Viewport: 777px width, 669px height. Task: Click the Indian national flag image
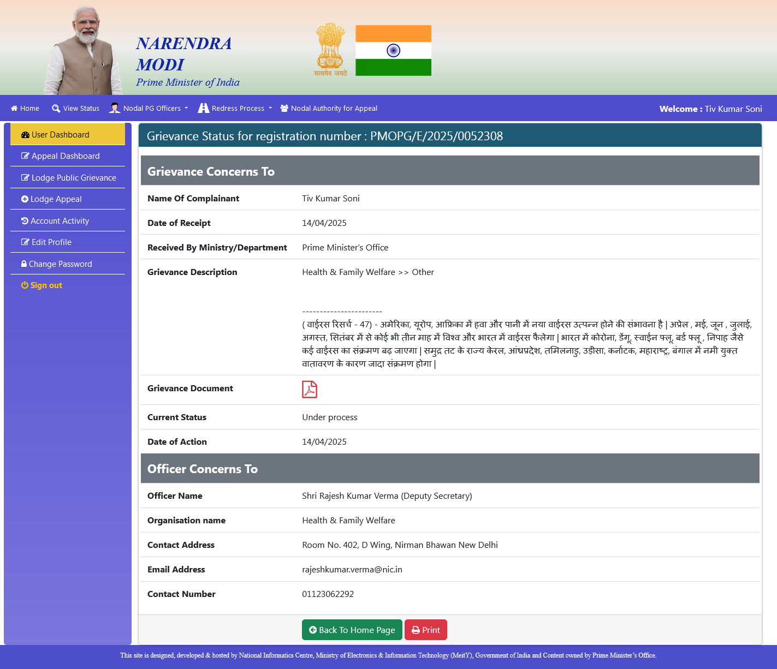tap(393, 50)
